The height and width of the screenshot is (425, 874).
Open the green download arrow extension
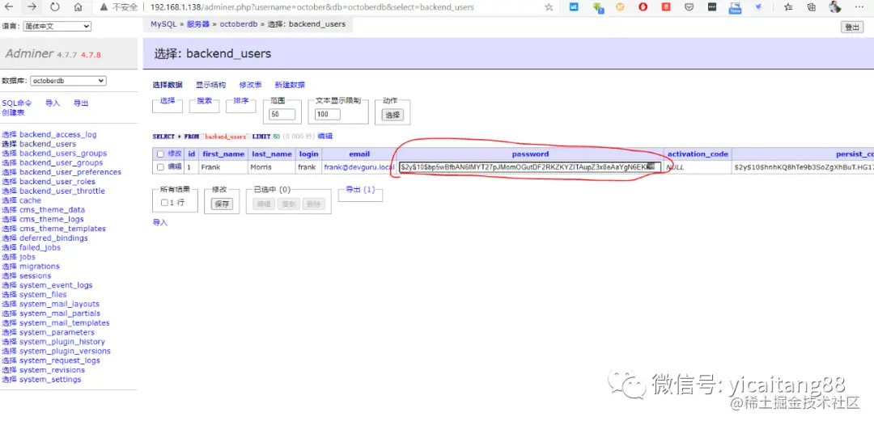[x=598, y=7]
